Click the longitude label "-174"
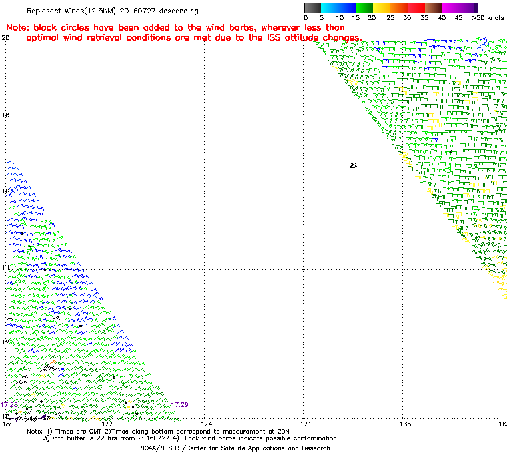 [204, 424]
